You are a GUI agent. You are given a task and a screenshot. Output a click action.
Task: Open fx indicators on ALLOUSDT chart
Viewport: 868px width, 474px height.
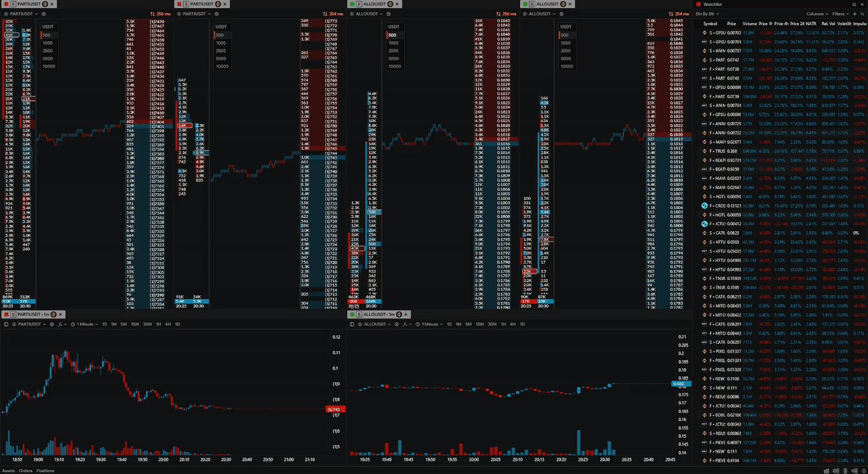point(408,324)
